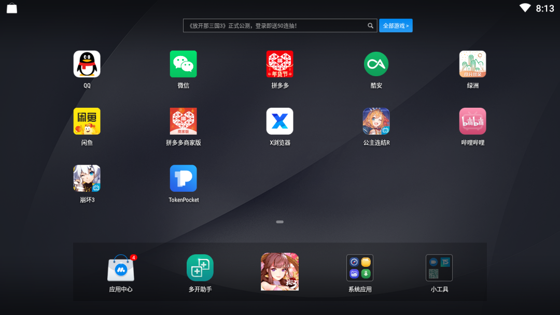Open the QQ penguin app
Screen dimensions: 560x315
tap(87, 64)
